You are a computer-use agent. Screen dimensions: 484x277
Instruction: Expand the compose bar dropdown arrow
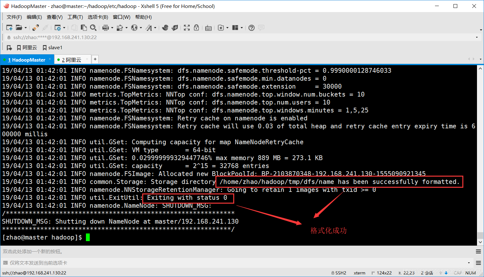point(469,263)
